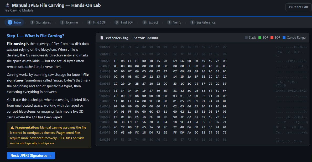The height and width of the screenshot is (162, 312).
Task: Click the red EOF legend swatch
Action: (x=272, y=38)
